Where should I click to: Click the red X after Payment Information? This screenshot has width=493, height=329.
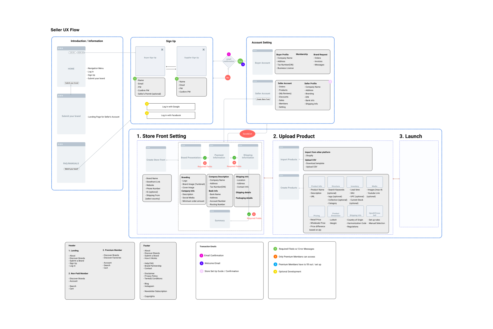[234, 163]
